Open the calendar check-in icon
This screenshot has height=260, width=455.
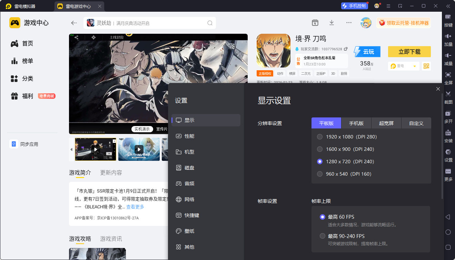pos(315,23)
